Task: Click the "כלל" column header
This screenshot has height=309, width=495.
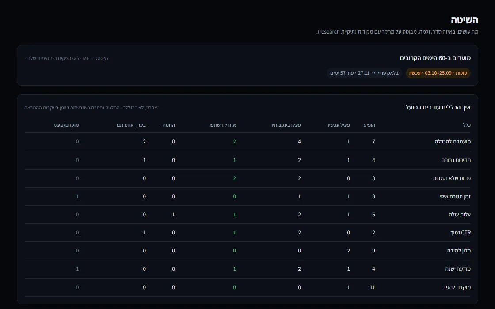Action: point(467,125)
